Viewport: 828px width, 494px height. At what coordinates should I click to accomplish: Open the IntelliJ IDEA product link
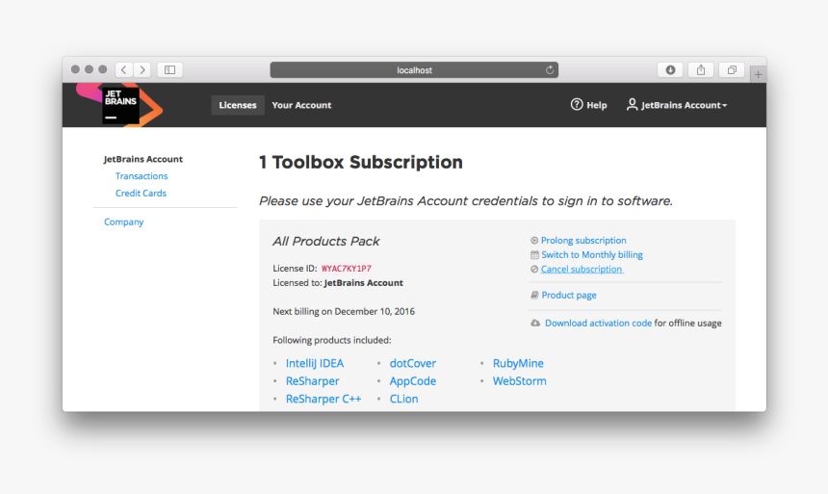tap(315, 363)
